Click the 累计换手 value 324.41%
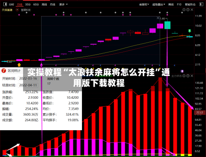Viewport: 206px width, 157px height. (x=72, y=114)
